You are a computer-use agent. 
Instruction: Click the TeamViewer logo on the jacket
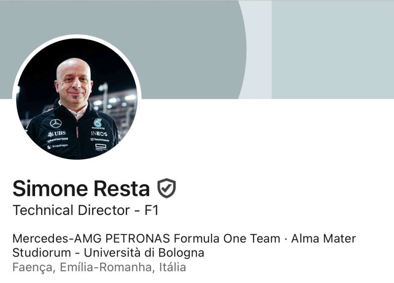point(100,140)
